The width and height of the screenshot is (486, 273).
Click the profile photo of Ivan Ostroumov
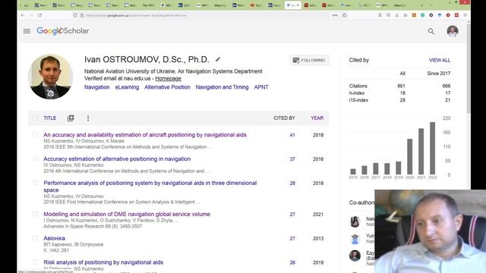point(51,77)
